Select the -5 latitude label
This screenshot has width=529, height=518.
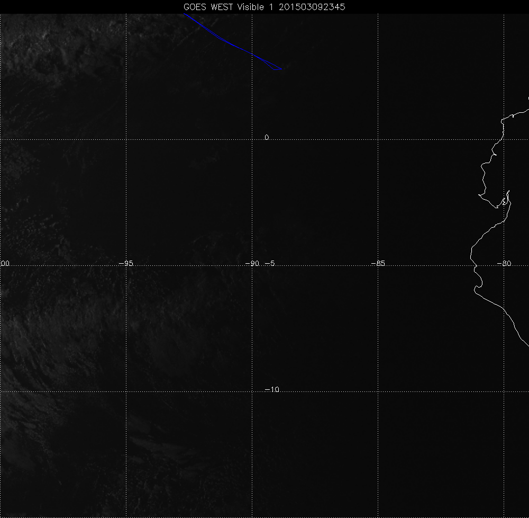point(270,263)
